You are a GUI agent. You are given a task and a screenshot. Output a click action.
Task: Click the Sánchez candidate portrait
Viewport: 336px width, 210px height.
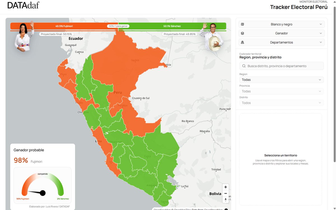point(213,37)
